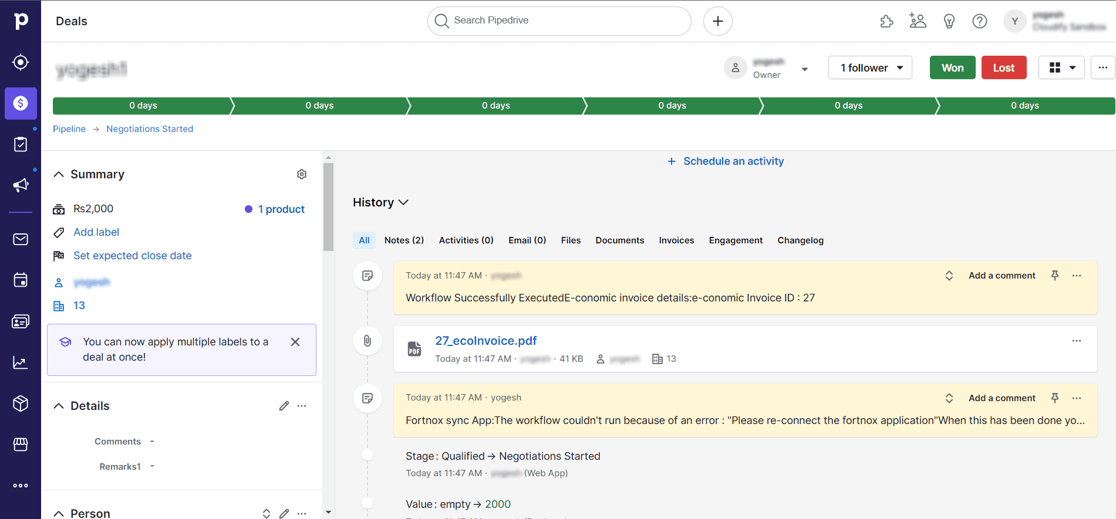Open Activities calendar icon in sidebar
Viewport: 1116px width, 519px height.
21,280
